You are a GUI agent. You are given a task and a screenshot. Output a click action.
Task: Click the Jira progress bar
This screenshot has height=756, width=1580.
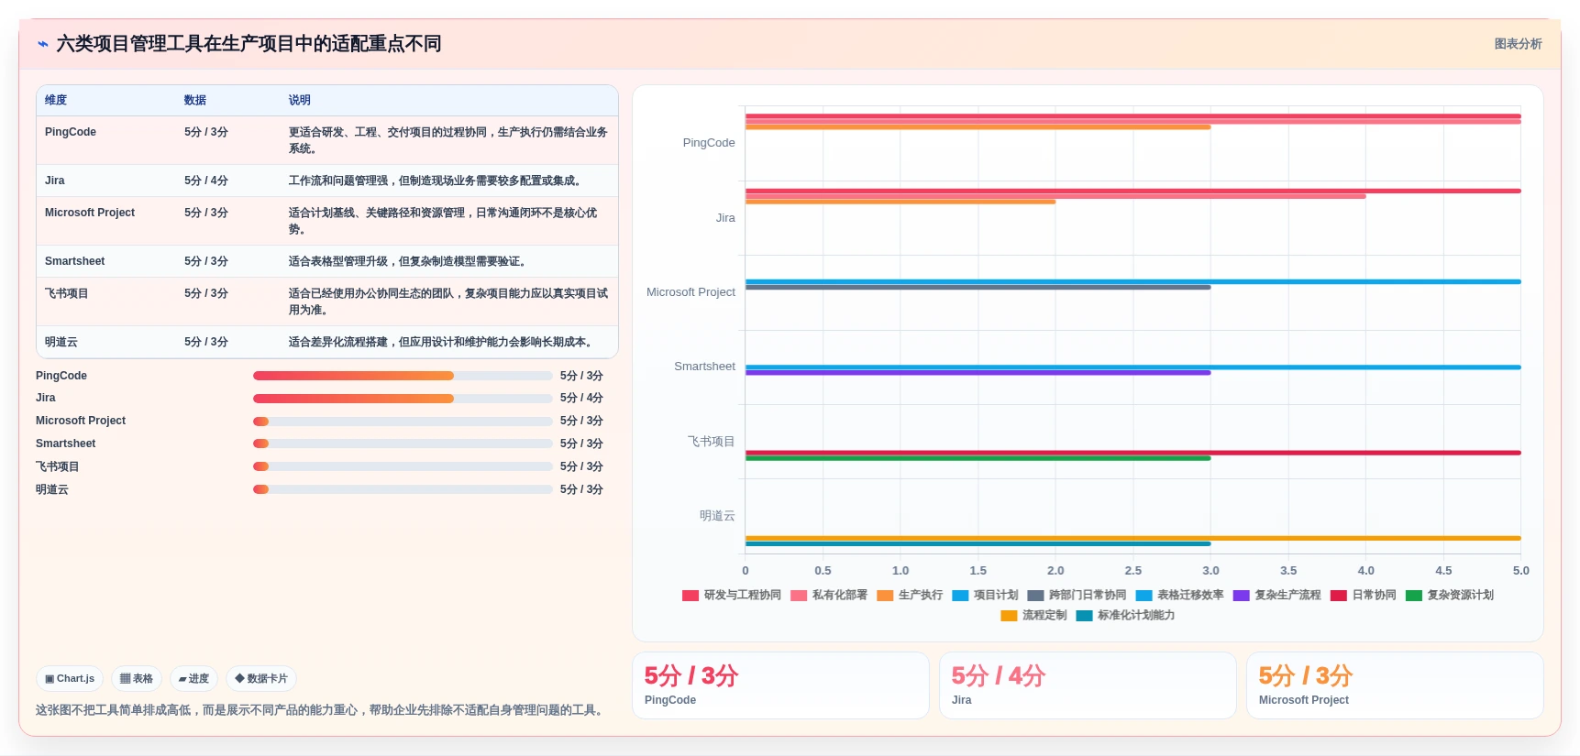click(403, 399)
